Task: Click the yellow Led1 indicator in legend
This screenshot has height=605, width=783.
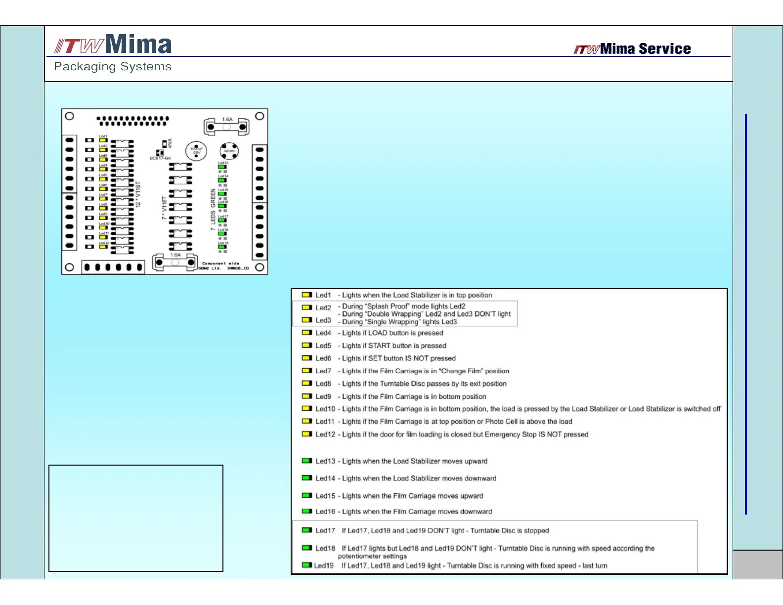Action: pyautogui.click(x=306, y=295)
